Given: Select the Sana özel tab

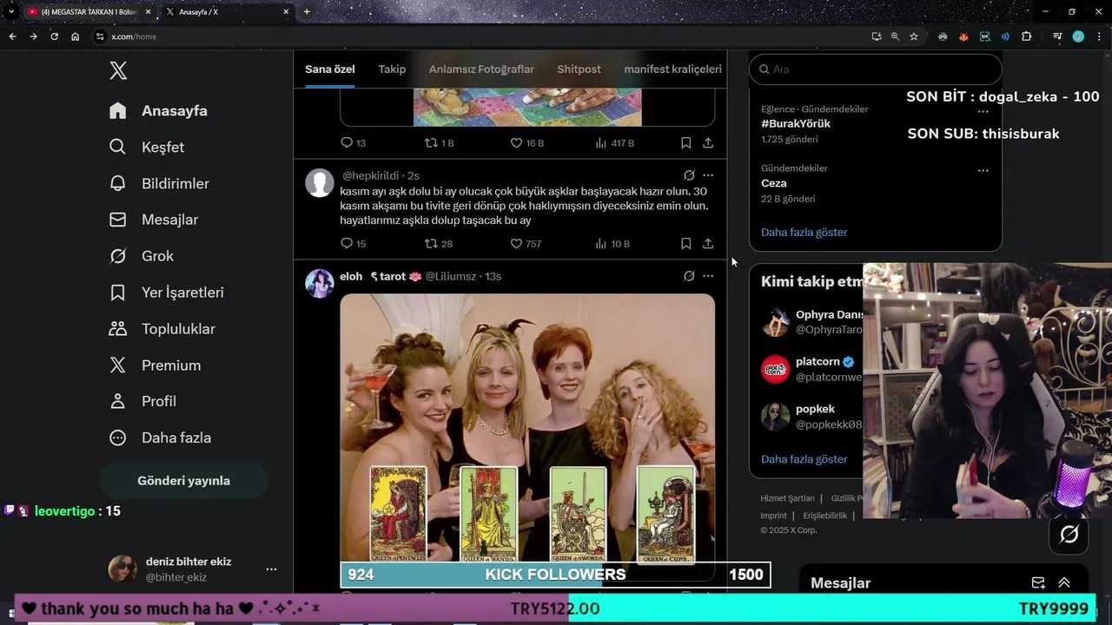Looking at the screenshot, I should pos(330,69).
